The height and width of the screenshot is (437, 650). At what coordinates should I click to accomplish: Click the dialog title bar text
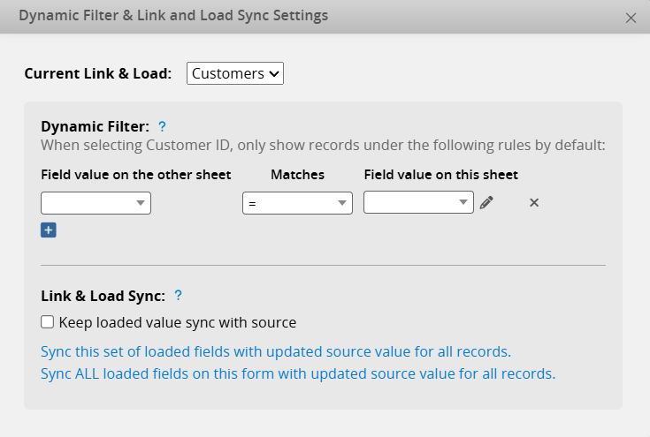[x=173, y=16]
